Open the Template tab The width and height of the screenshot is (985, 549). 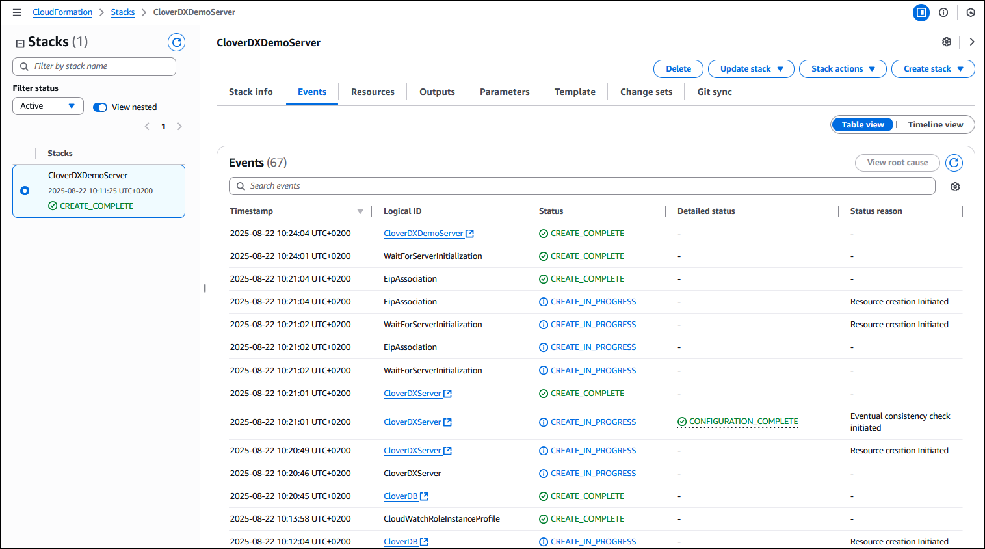coord(574,92)
